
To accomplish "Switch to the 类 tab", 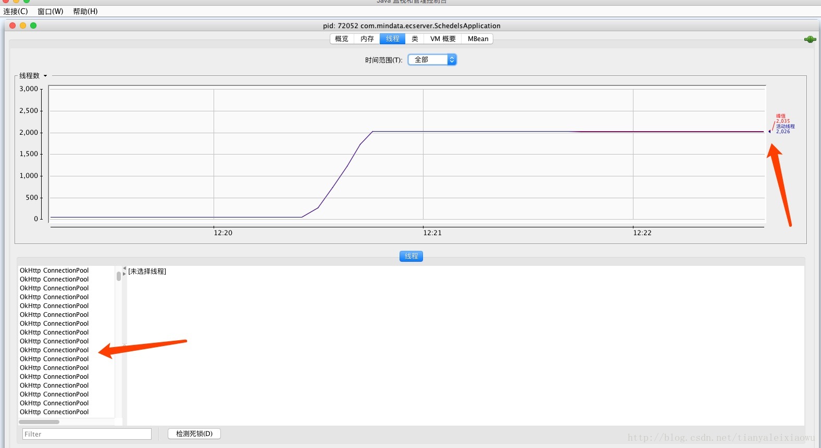I will pos(415,39).
